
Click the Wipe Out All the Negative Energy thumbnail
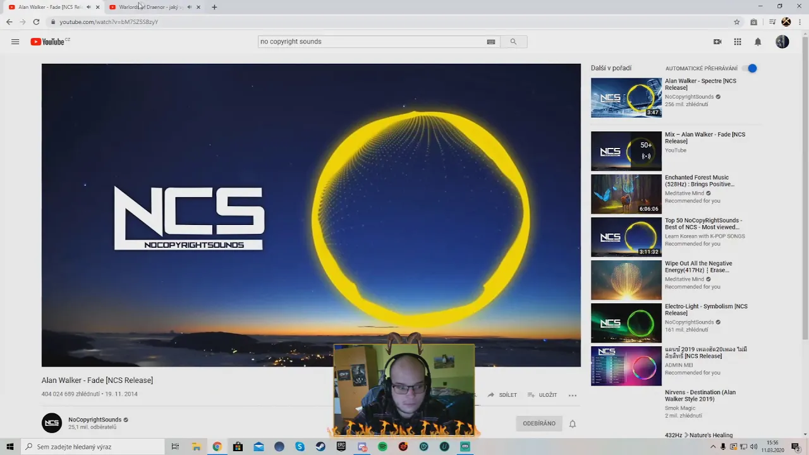(626, 280)
